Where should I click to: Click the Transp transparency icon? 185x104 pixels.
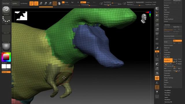pos(157,83)
